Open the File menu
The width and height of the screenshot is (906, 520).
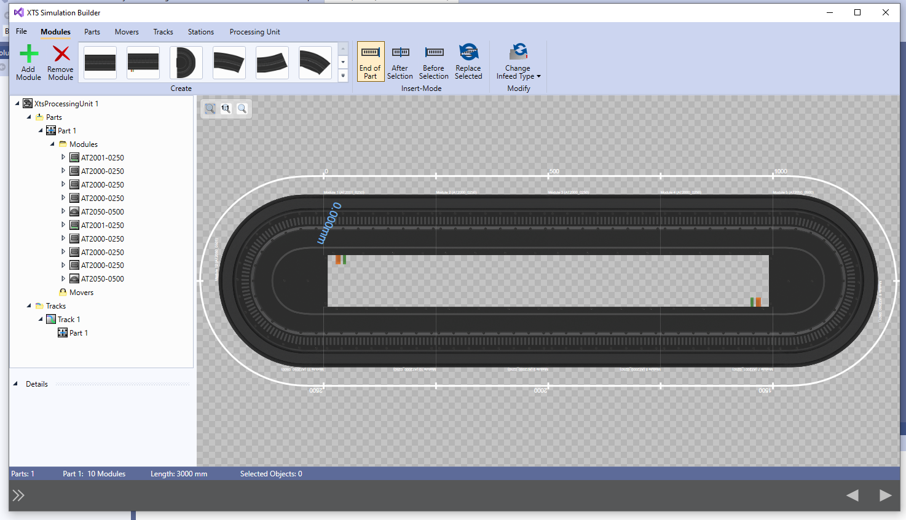[22, 31]
